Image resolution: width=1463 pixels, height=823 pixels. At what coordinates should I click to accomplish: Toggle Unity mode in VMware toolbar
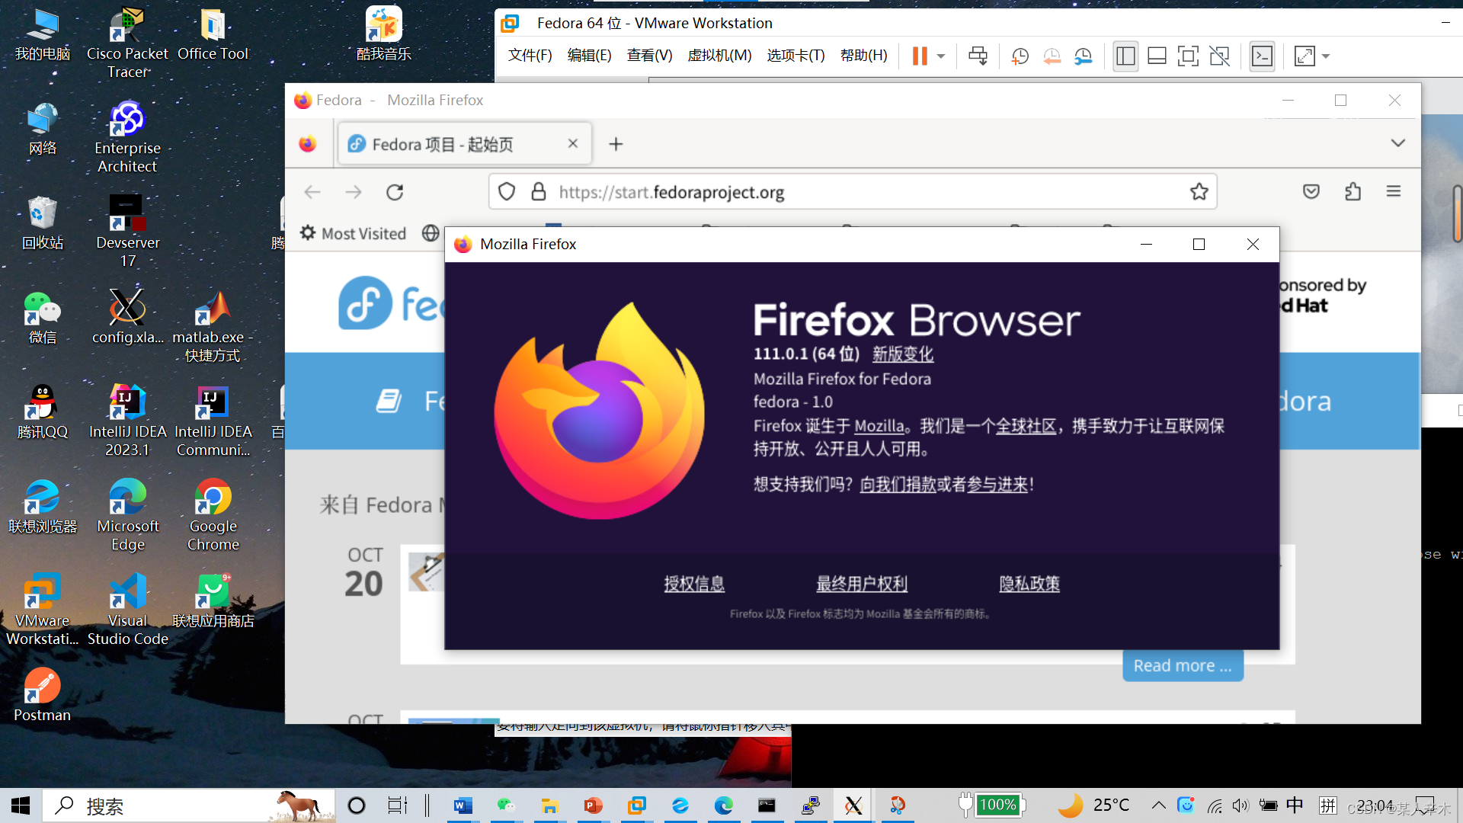click(x=1220, y=56)
